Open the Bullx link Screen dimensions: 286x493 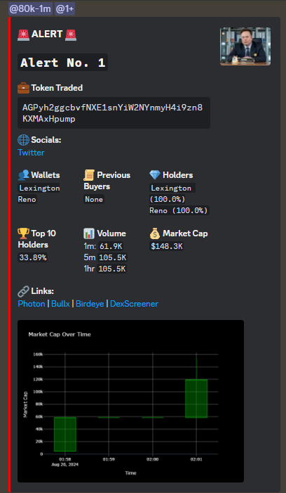pyautogui.click(x=60, y=304)
